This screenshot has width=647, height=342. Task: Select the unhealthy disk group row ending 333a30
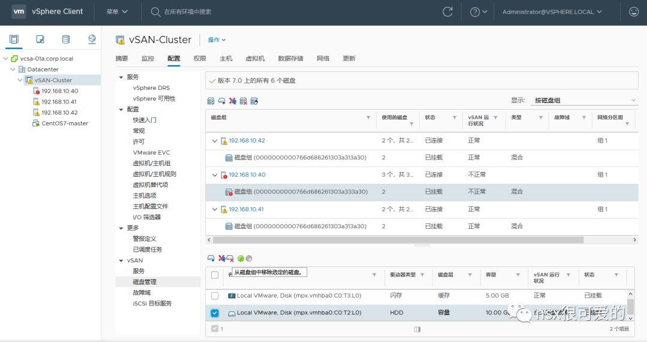coord(422,192)
